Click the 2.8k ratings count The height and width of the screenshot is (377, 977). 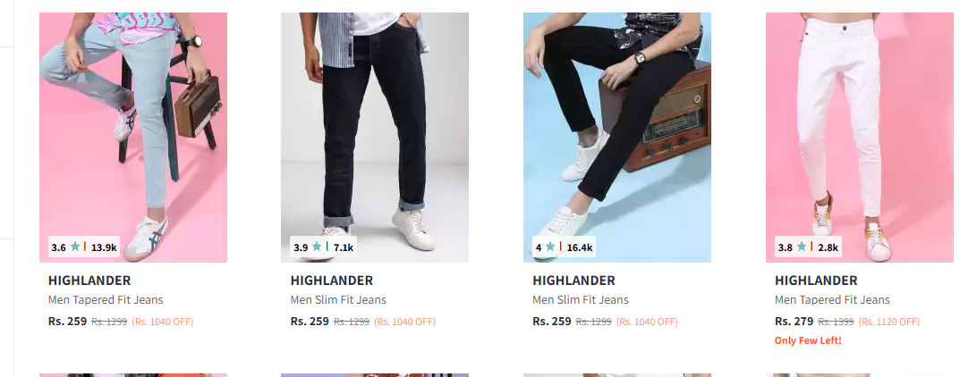(828, 247)
